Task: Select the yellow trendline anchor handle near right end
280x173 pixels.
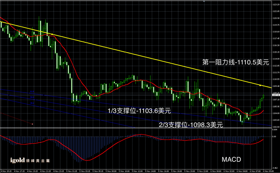Action: tap(260, 86)
